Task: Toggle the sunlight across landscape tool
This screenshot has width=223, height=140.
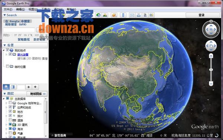Action: (x=105, y=15)
